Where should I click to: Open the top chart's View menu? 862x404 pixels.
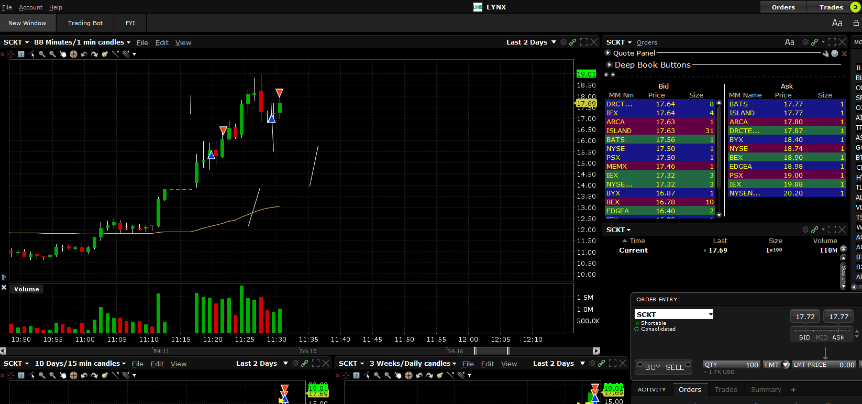[x=183, y=42]
